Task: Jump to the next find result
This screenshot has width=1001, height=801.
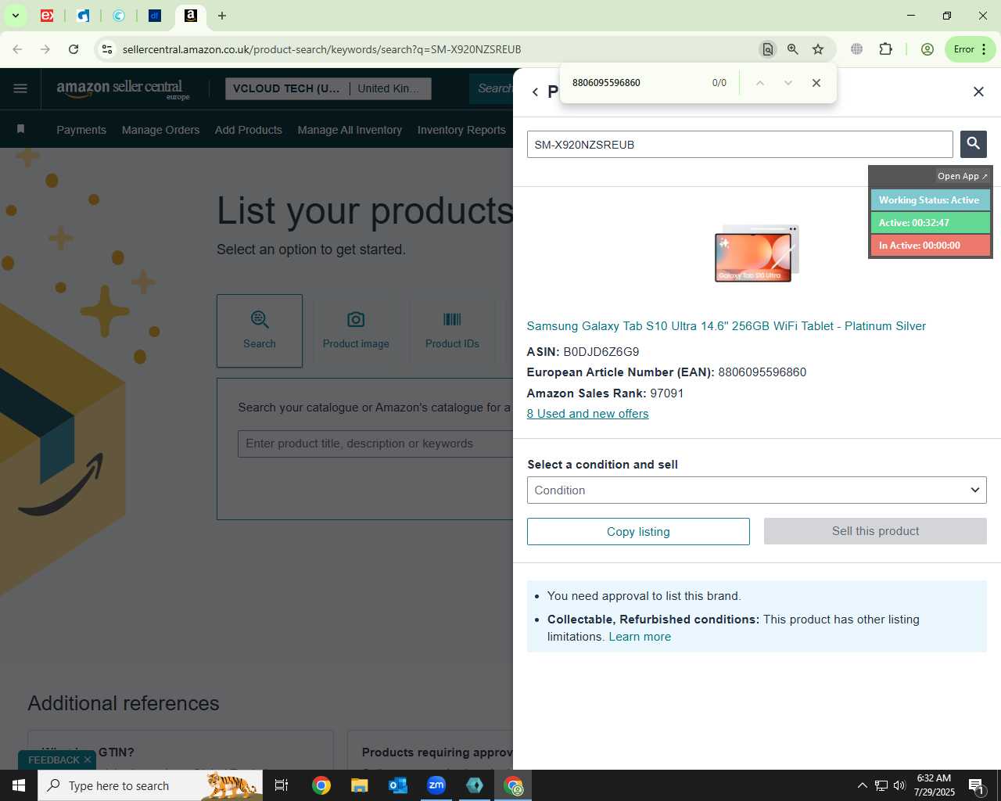Action: click(x=788, y=83)
